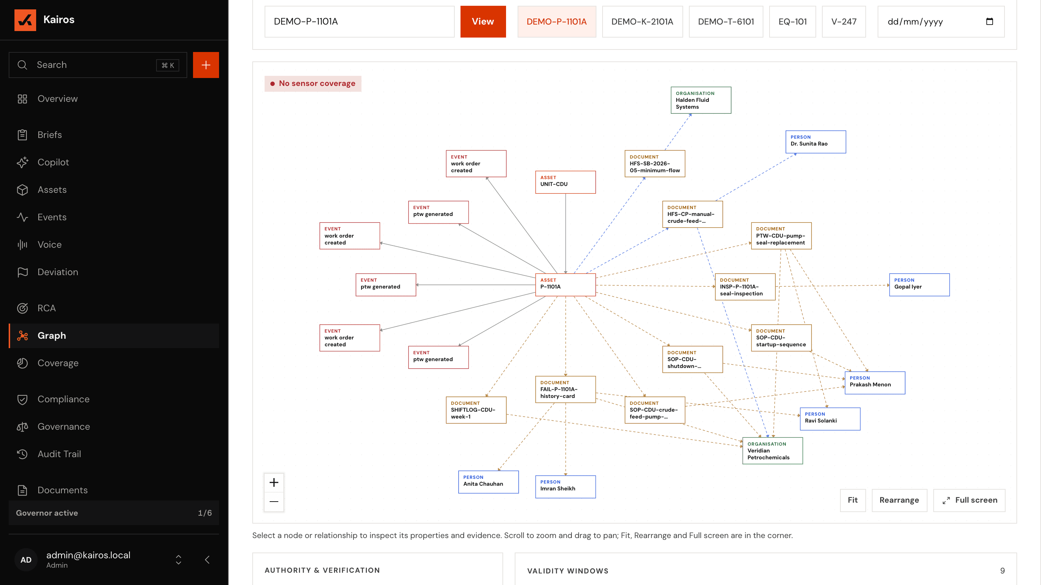Select the V-247 preset
Screen dimensions: 1041x585
(844, 21)
